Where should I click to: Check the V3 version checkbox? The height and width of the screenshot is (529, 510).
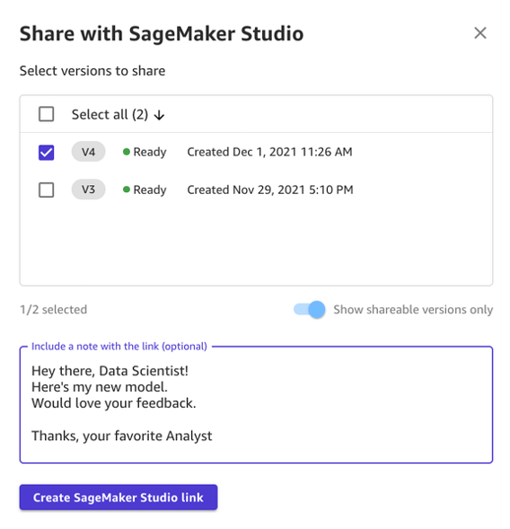(46, 190)
